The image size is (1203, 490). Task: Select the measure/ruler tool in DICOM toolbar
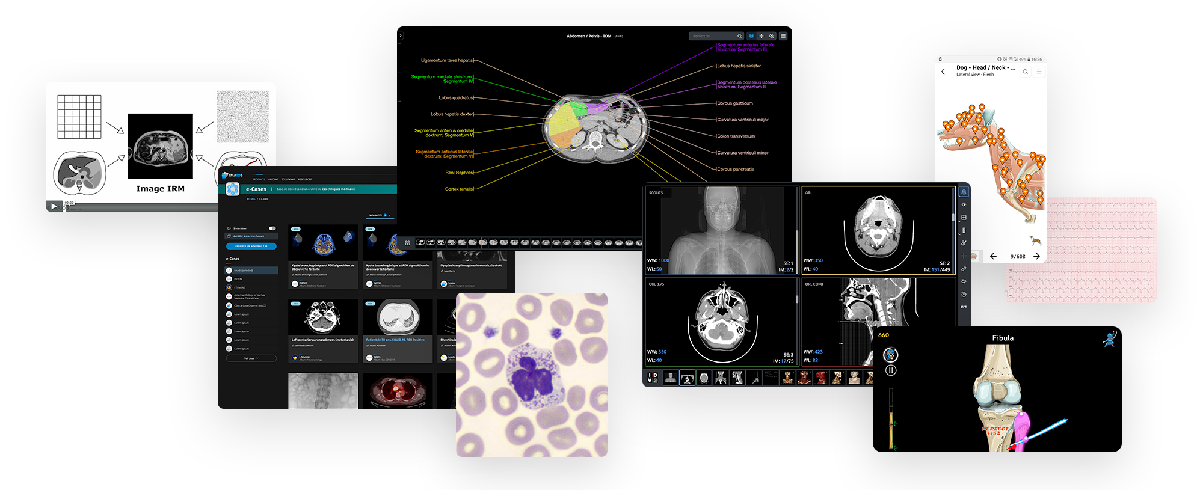[x=964, y=230]
